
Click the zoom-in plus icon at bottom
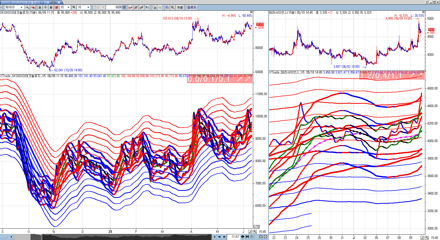[x=252, y=237]
